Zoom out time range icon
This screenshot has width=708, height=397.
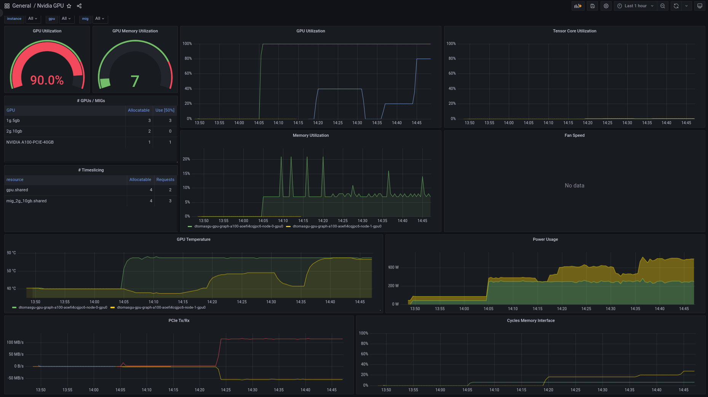(x=663, y=6)
